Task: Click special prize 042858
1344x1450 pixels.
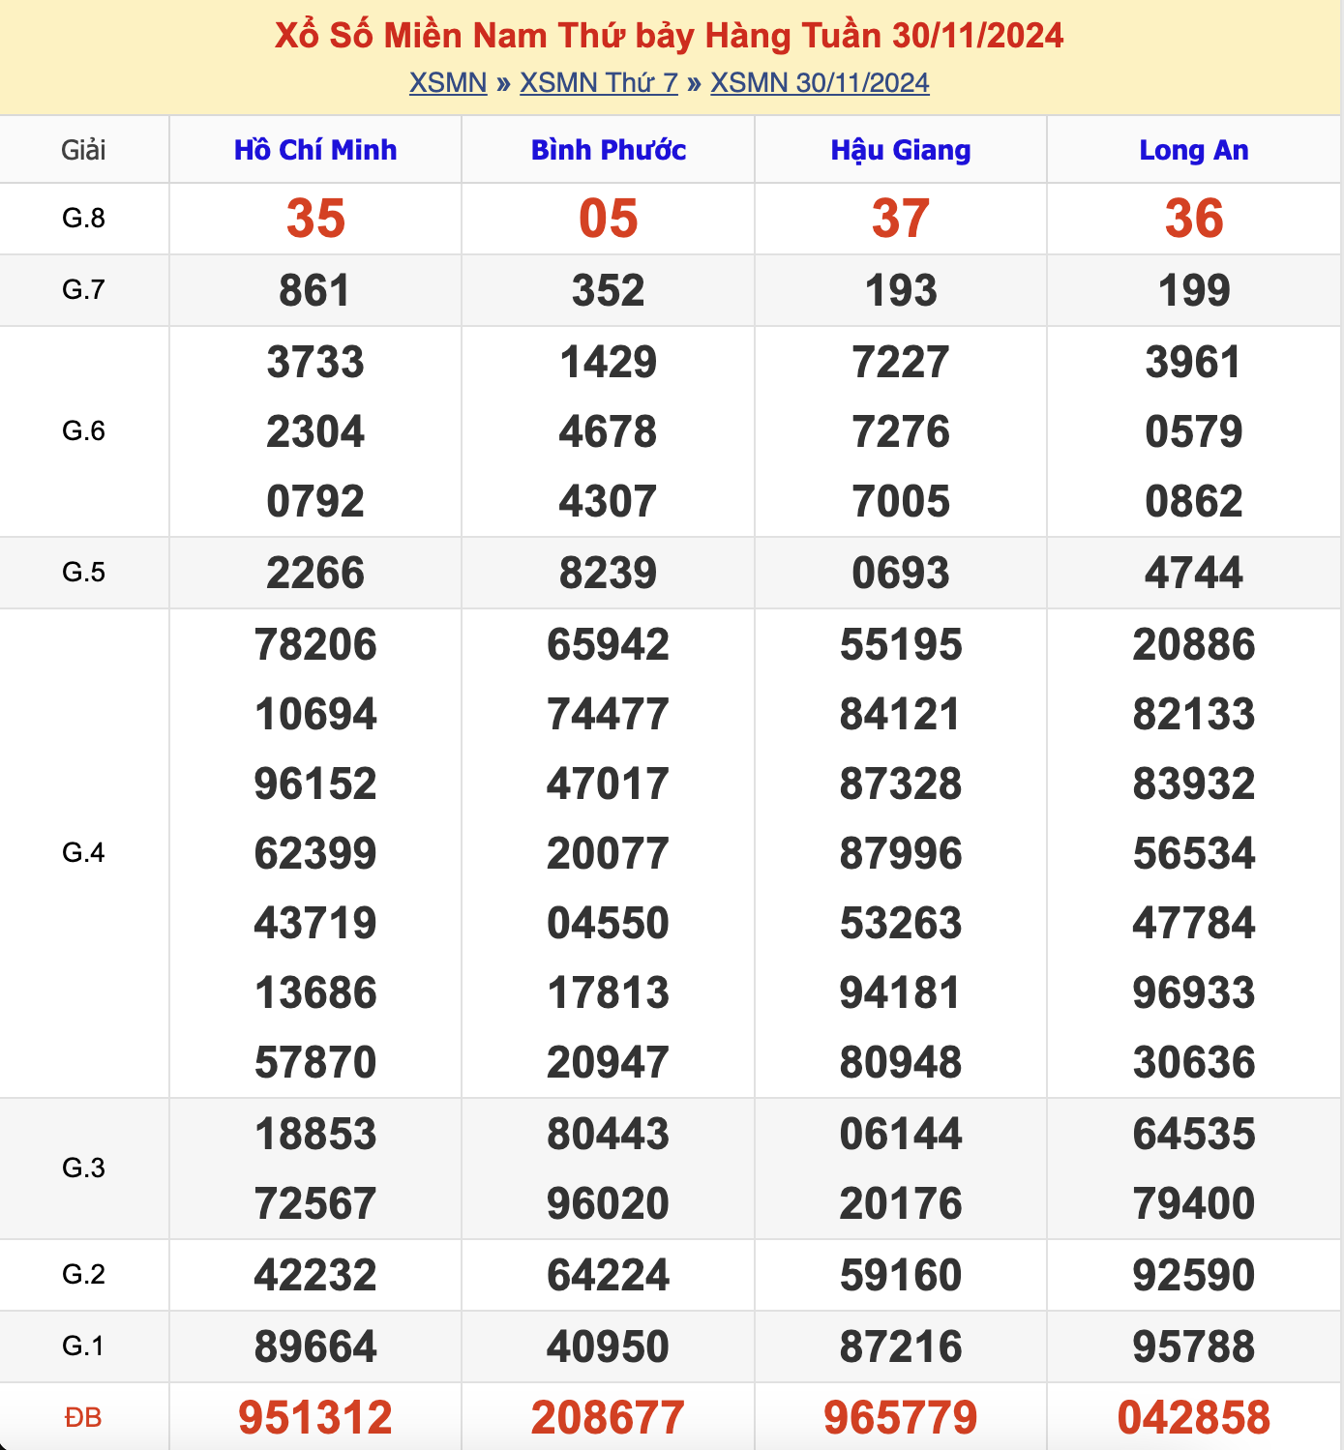Action: click(x=1194, y=1418)
